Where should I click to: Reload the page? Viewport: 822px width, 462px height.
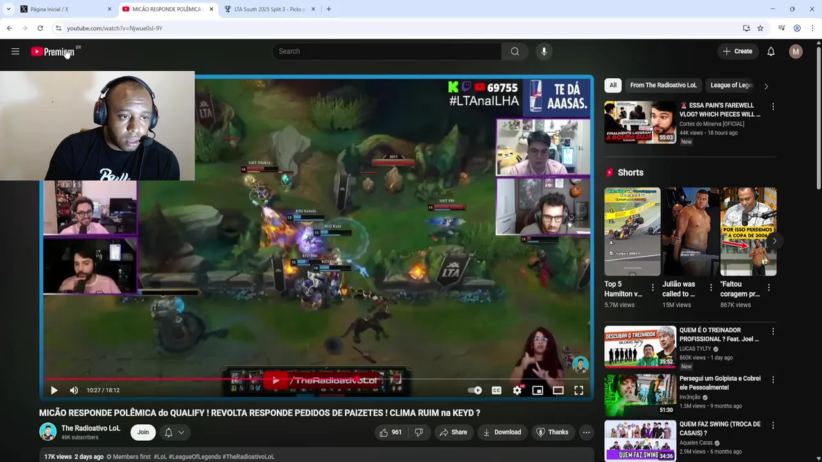pyautogui.click(x=40, y=28)
